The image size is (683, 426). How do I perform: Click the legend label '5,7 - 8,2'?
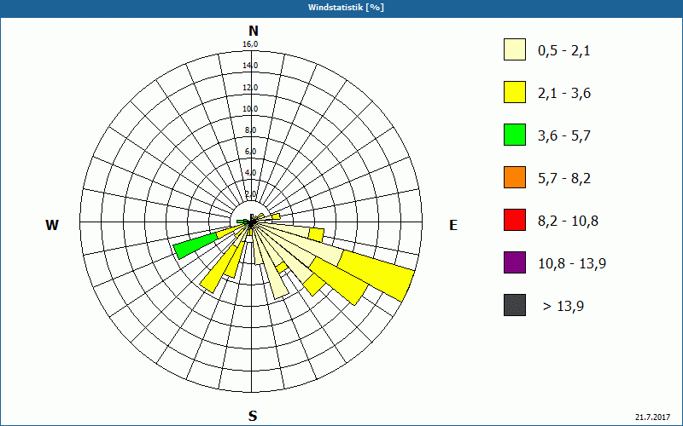564,179
